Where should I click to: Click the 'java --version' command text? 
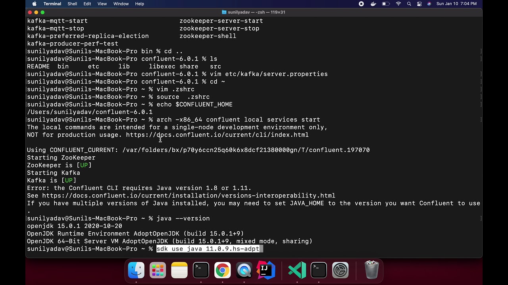click(183, 218)
